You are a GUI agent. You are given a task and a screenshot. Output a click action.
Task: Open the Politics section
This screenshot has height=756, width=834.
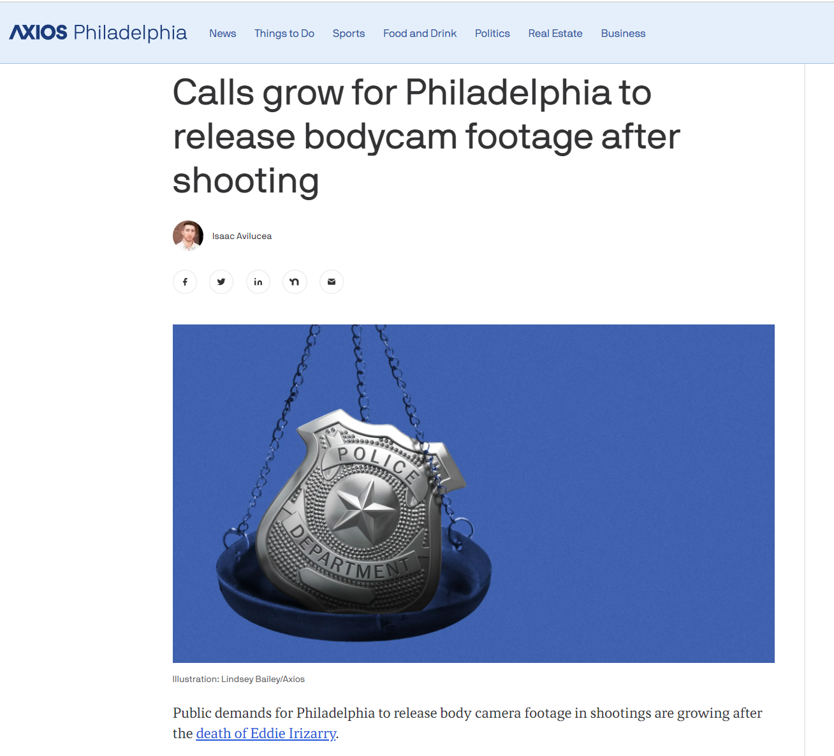click(x=492, y=33)
